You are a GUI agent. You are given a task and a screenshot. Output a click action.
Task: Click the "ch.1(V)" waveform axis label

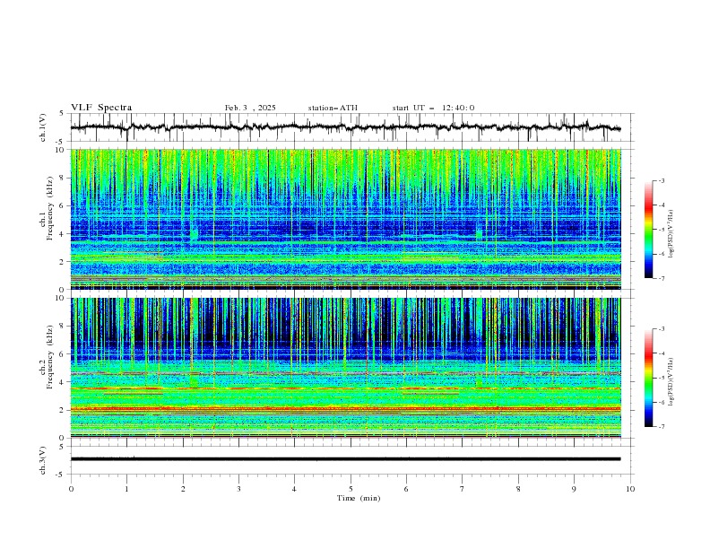coord(43,127)
